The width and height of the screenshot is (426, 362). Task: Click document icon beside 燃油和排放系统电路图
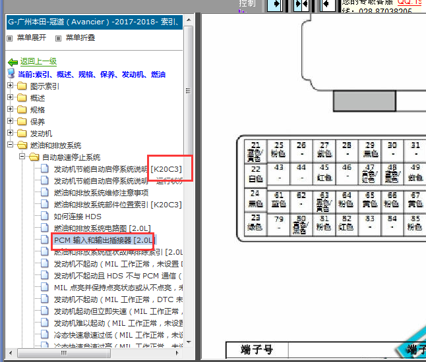tap(45, 228)
